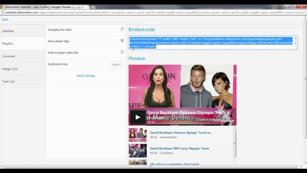Click renewmedia author text in playlist
This screenshot has height=173, width=307.
pyautogui.click(x=168, y=137)
